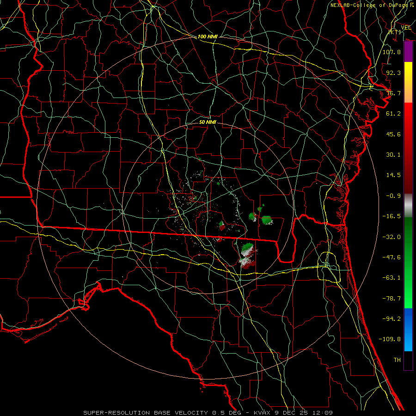Viewport: 416px width, 416px height.
Task: Click the yellow-orange segment of color bar
Action: (408, 82)
